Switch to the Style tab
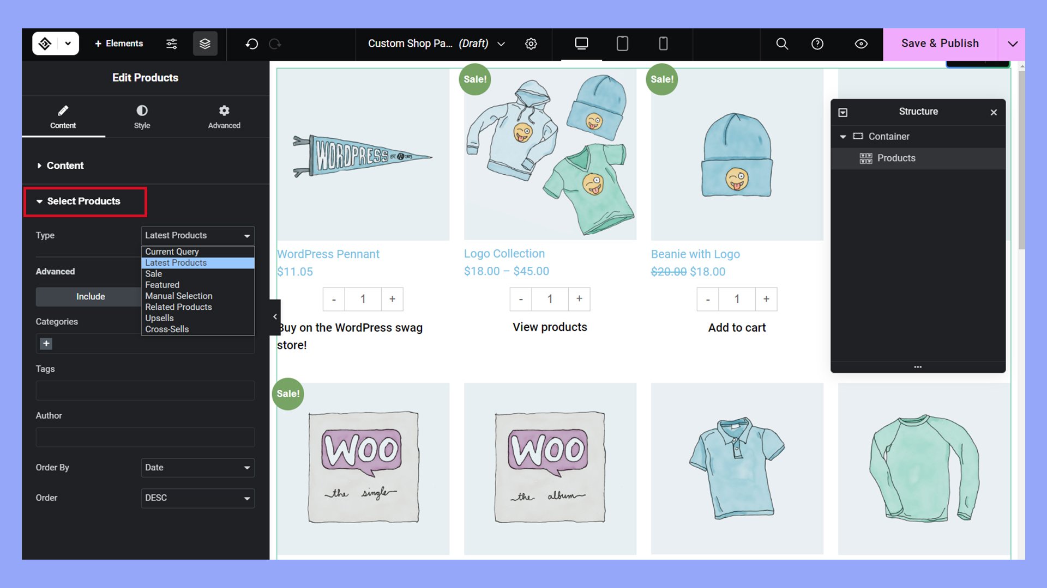 click(142, 117)
